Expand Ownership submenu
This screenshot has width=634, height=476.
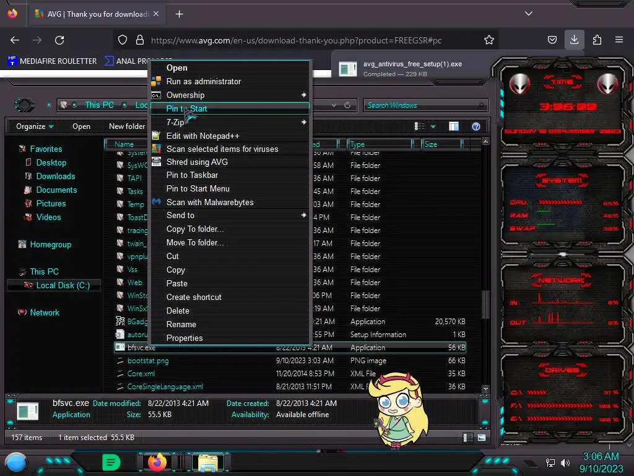pos(230,95)
